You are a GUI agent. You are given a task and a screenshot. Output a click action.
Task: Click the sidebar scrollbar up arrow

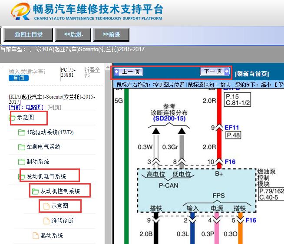pos(108,67)
